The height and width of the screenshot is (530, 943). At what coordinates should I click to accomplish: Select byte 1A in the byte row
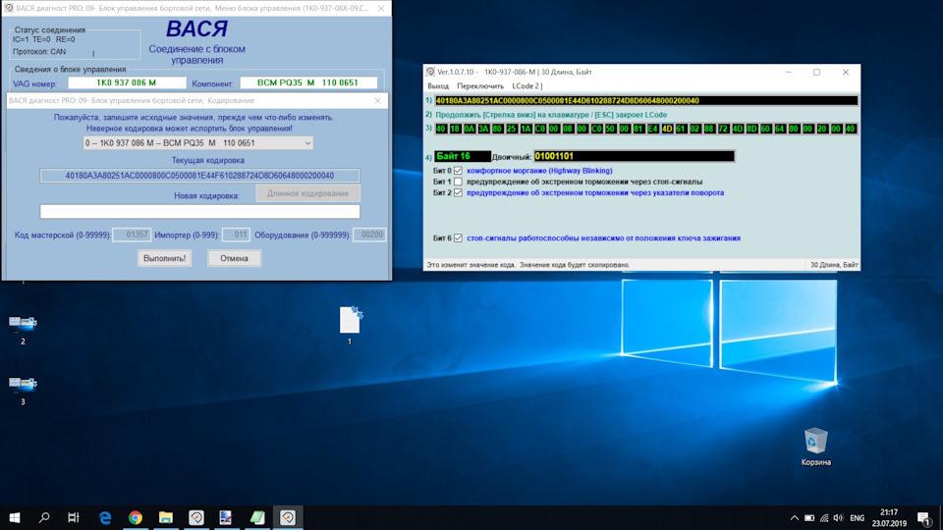pos(526,129)
